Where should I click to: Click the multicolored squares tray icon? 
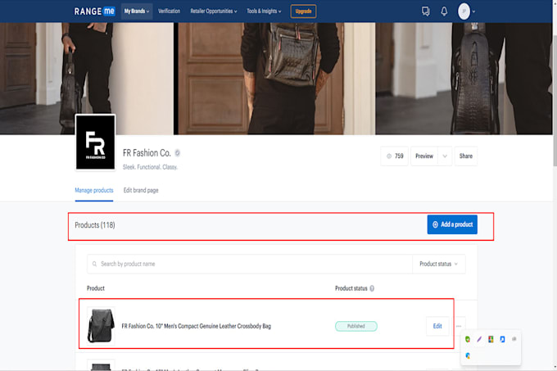[x=491, y=339]
